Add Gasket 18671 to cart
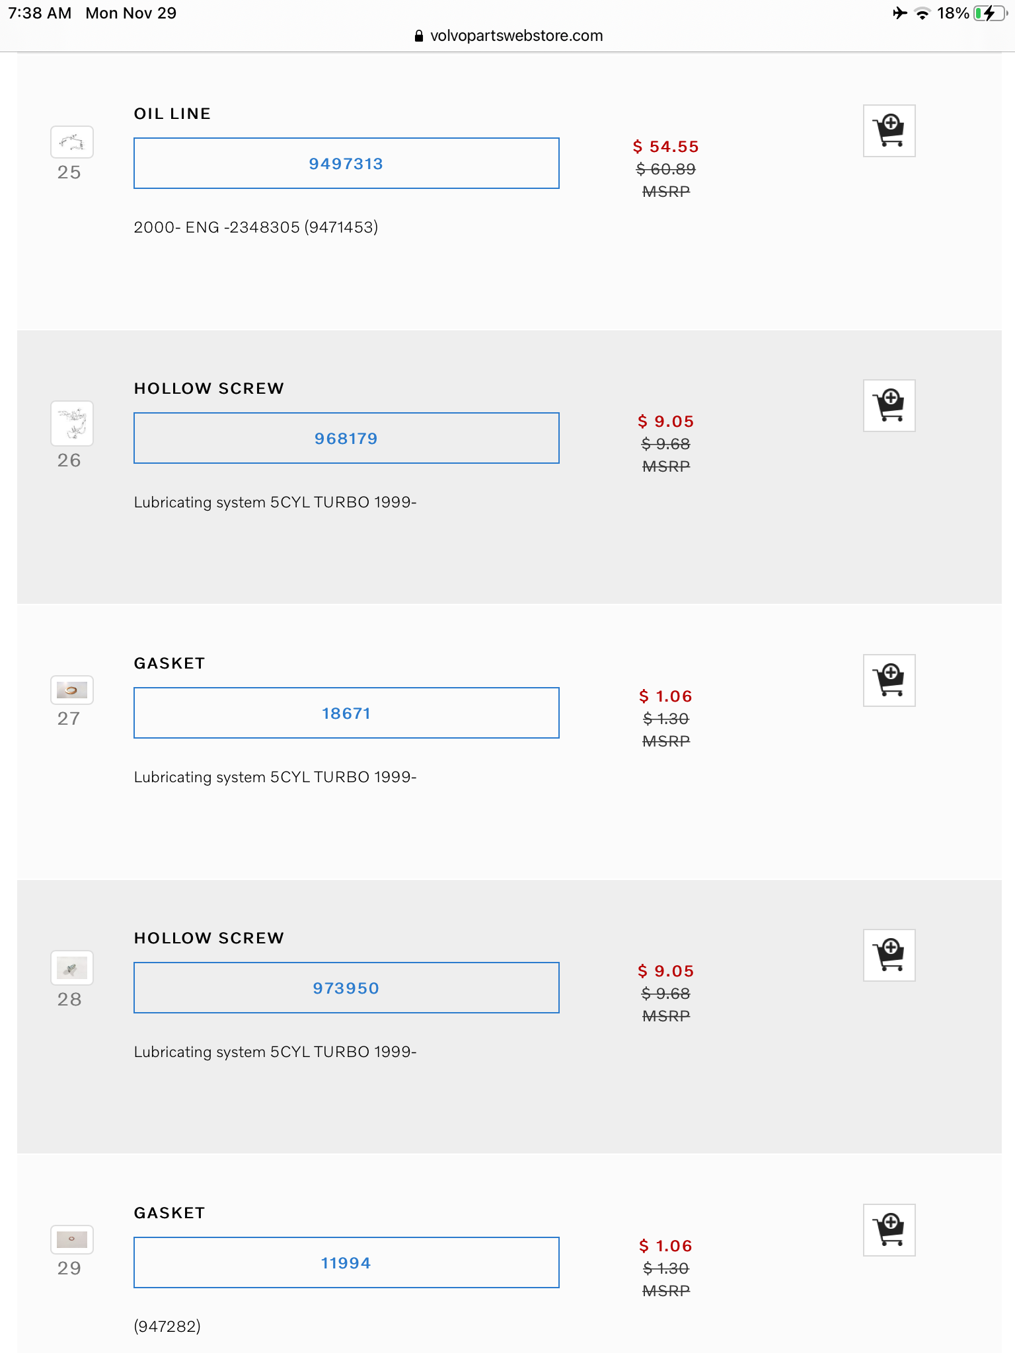1015x1353 pixels. coord(889,680)
